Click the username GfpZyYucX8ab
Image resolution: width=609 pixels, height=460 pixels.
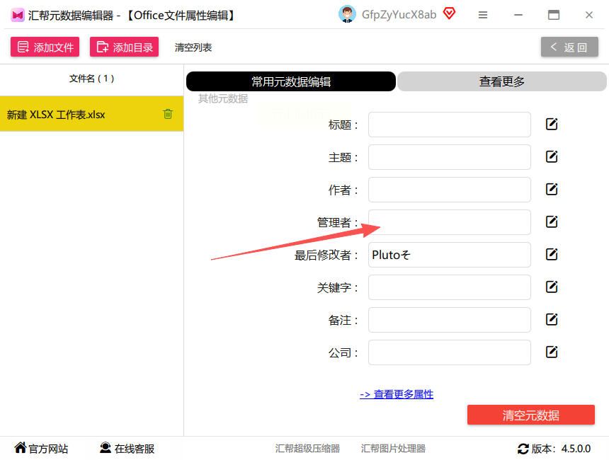tap(399, 15)
